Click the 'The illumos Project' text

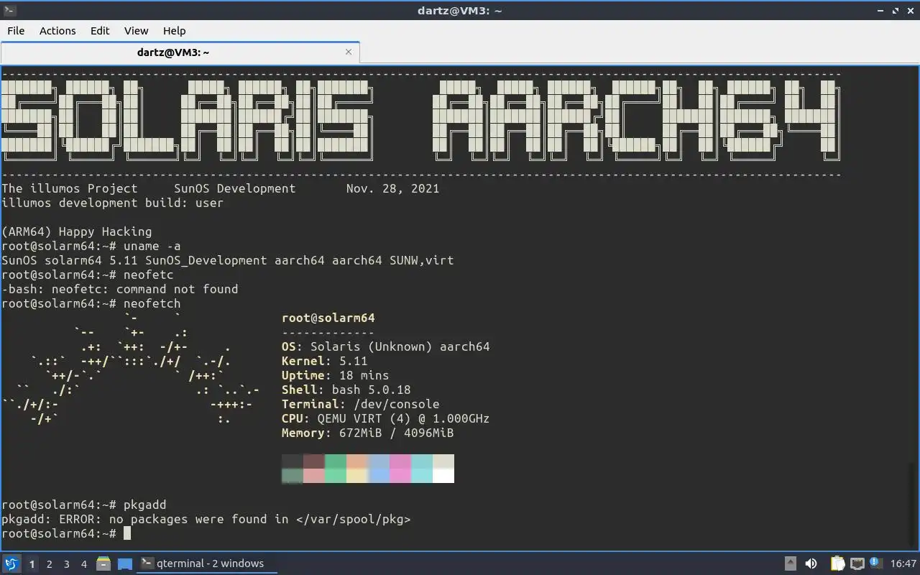(69, 188)
